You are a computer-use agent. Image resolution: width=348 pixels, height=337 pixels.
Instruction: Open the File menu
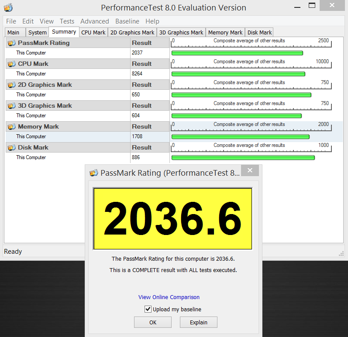11,21
